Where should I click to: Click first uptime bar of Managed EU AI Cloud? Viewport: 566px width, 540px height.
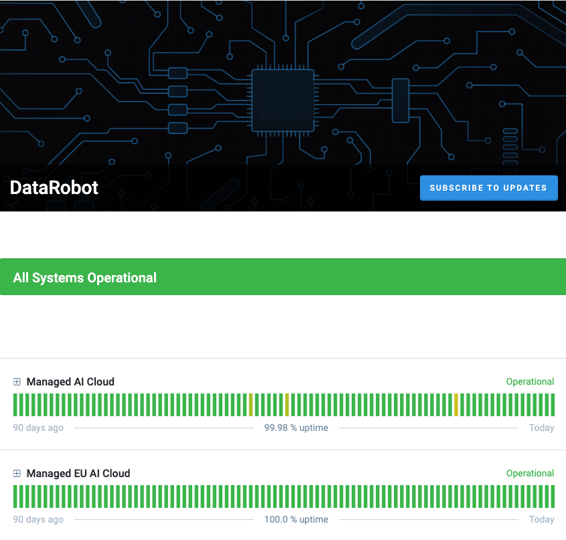click(x=15, y=497)
